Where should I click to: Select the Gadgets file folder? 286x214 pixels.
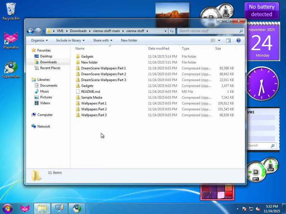(x=87, y=57)
